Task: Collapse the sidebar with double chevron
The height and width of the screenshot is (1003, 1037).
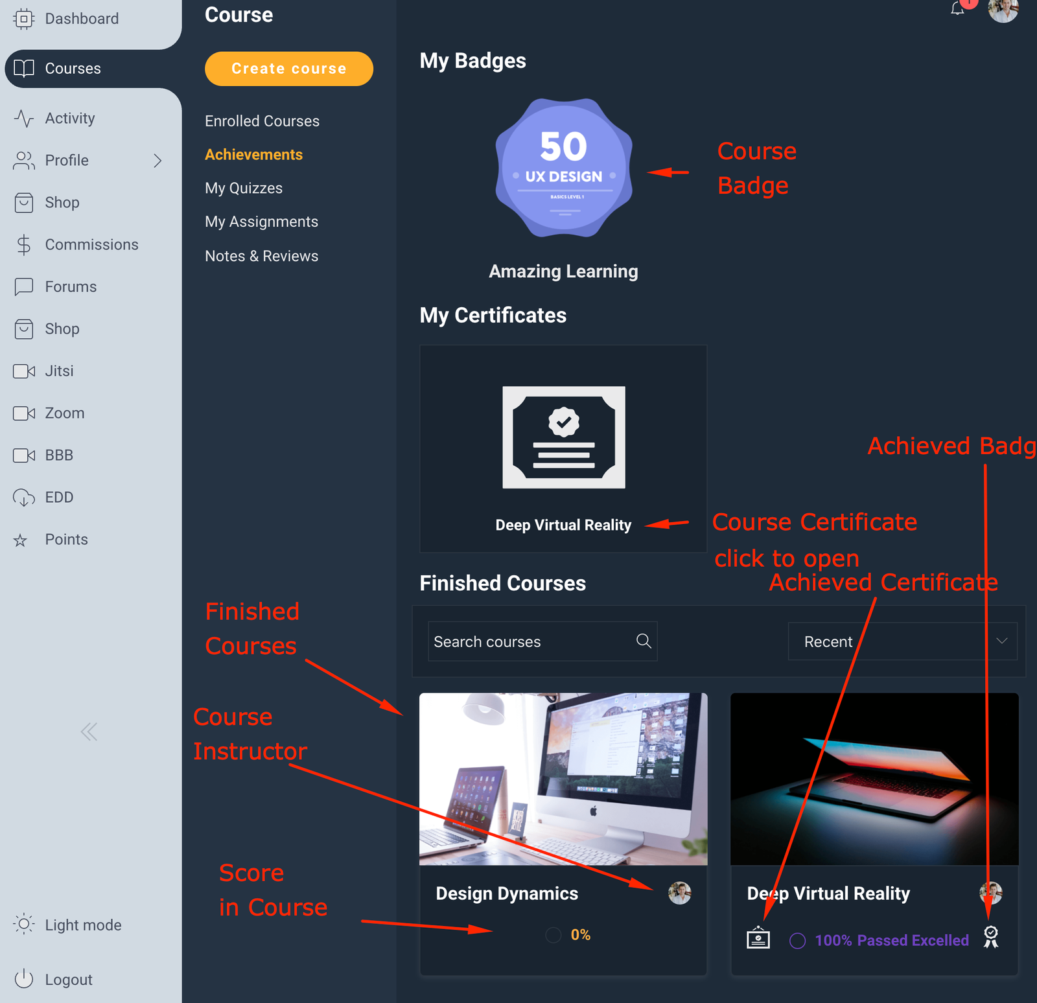Action: pos(89,732)
